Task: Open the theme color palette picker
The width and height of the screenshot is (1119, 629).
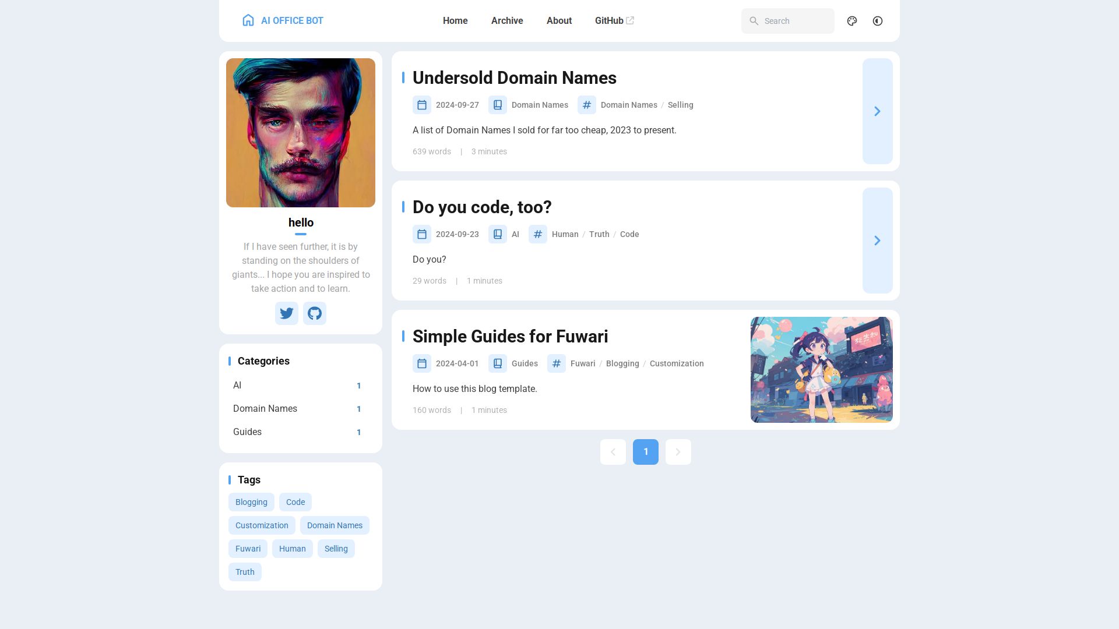Action: (851, 21)
